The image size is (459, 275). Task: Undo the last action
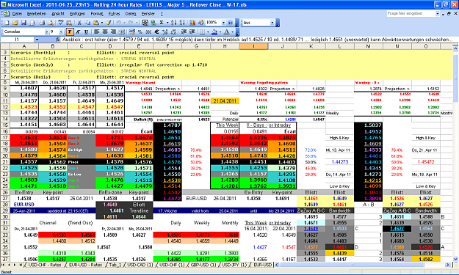click(x=118, y=23)
